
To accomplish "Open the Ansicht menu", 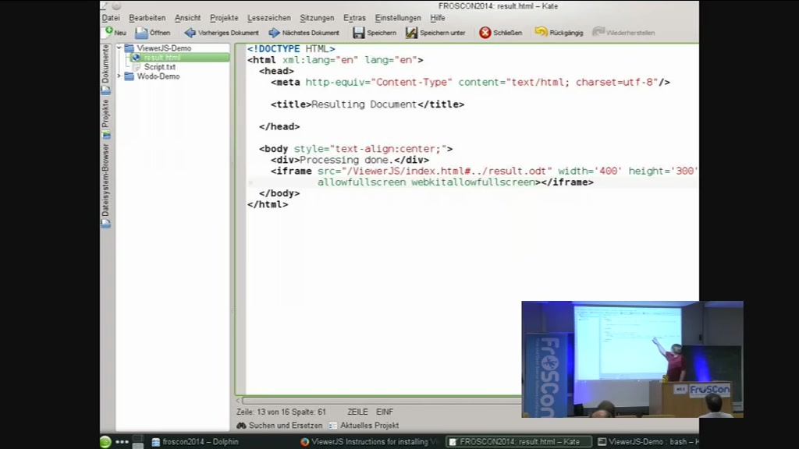I will pyautogui.click(x=187, y=18).
